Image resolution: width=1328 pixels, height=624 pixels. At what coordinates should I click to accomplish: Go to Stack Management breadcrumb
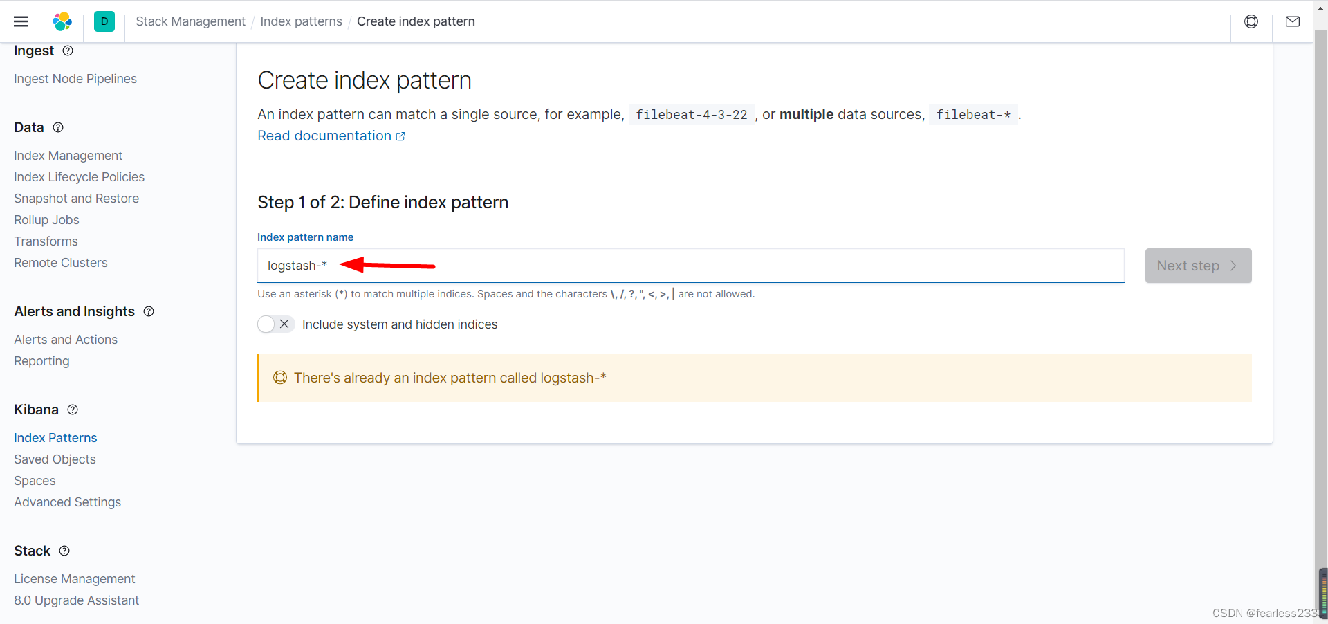click(190, 21)
